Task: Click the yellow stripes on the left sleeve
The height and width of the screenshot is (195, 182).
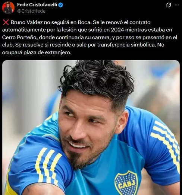Action: pos(48,165)
